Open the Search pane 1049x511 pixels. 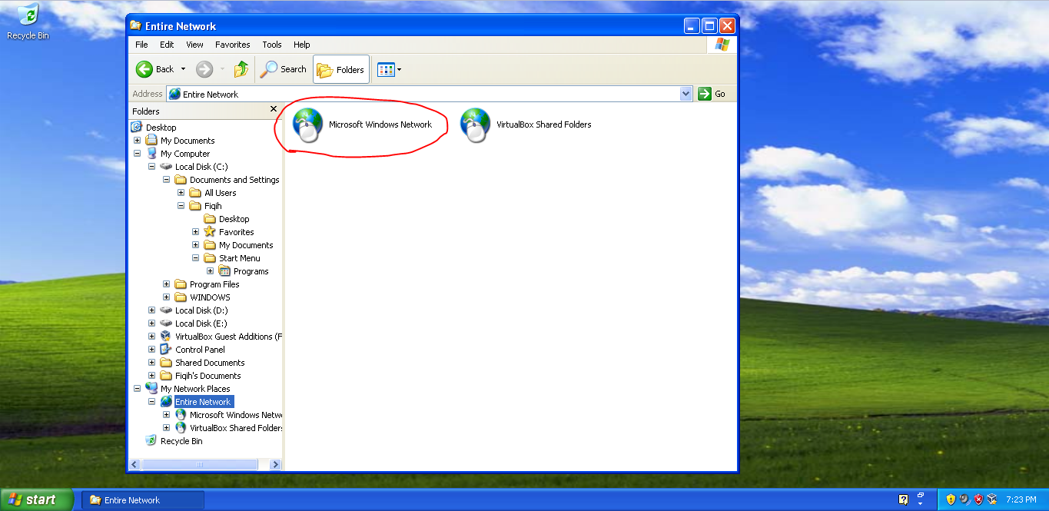point(284,69)
